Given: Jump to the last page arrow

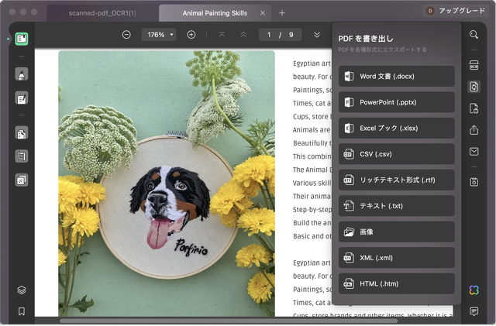Looking at the screenshot, I should pyautogui.click(x=317, y=35).
